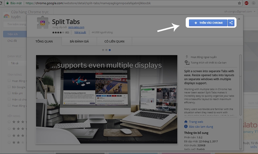Open the Trang web link

coord(196,122)
